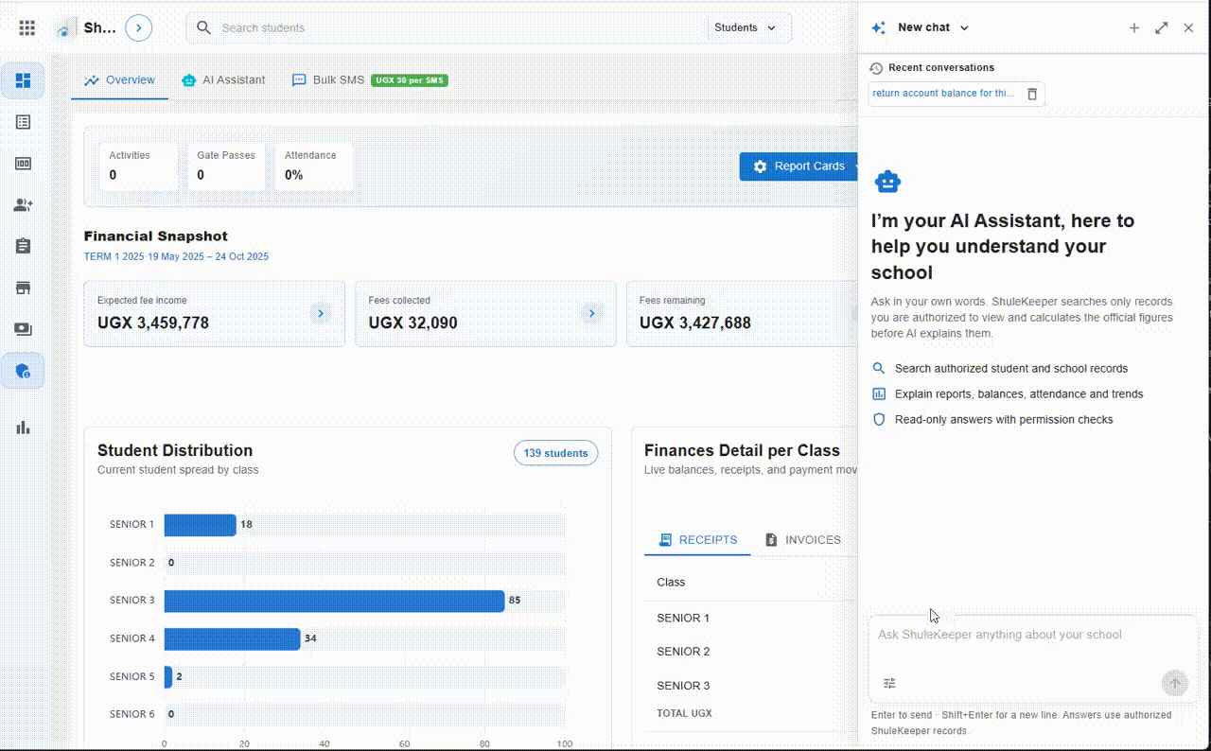Image resolution: width=1211 pixels, height=751 pixels.
Task: Open the payments cash sidebar icon
Action: 23,329
